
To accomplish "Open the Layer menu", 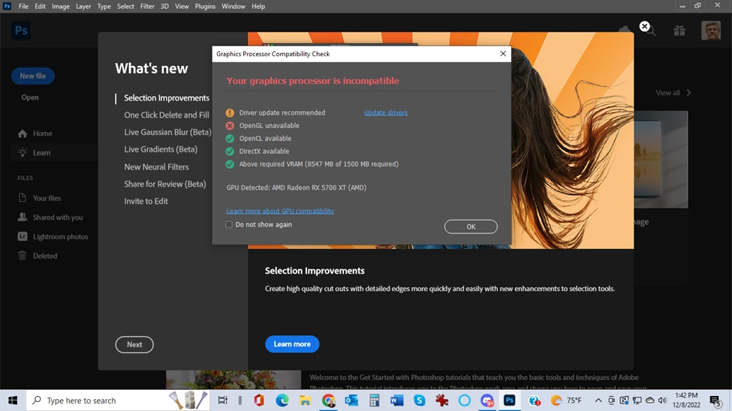I will click(83, 7).
